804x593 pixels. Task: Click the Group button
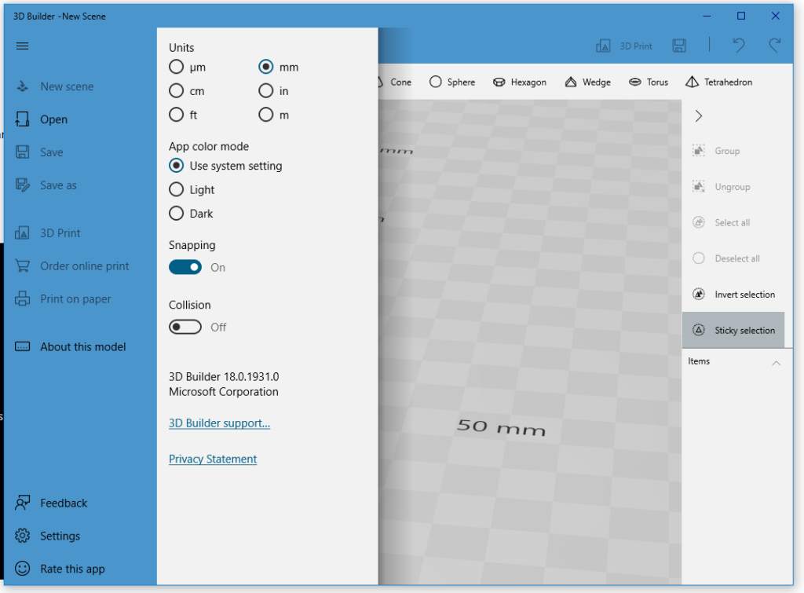tap(716, 151)
